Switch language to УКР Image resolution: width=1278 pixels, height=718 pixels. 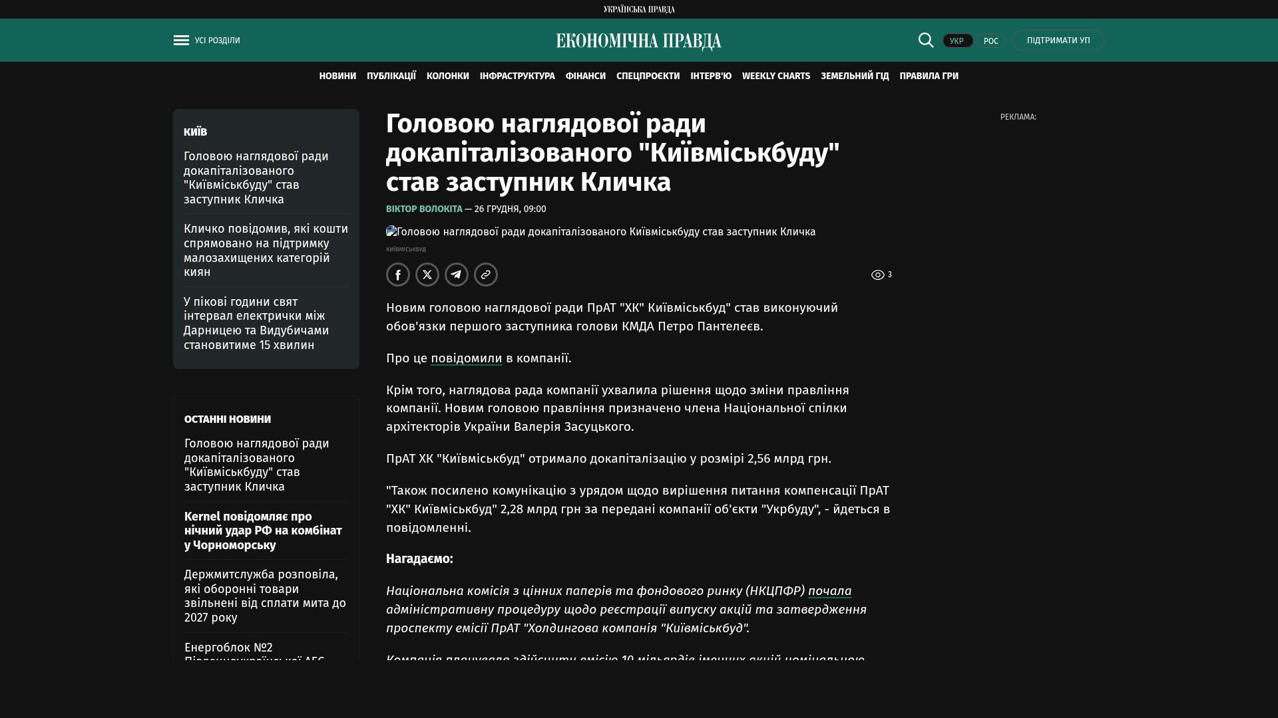(x=957, y=41)
